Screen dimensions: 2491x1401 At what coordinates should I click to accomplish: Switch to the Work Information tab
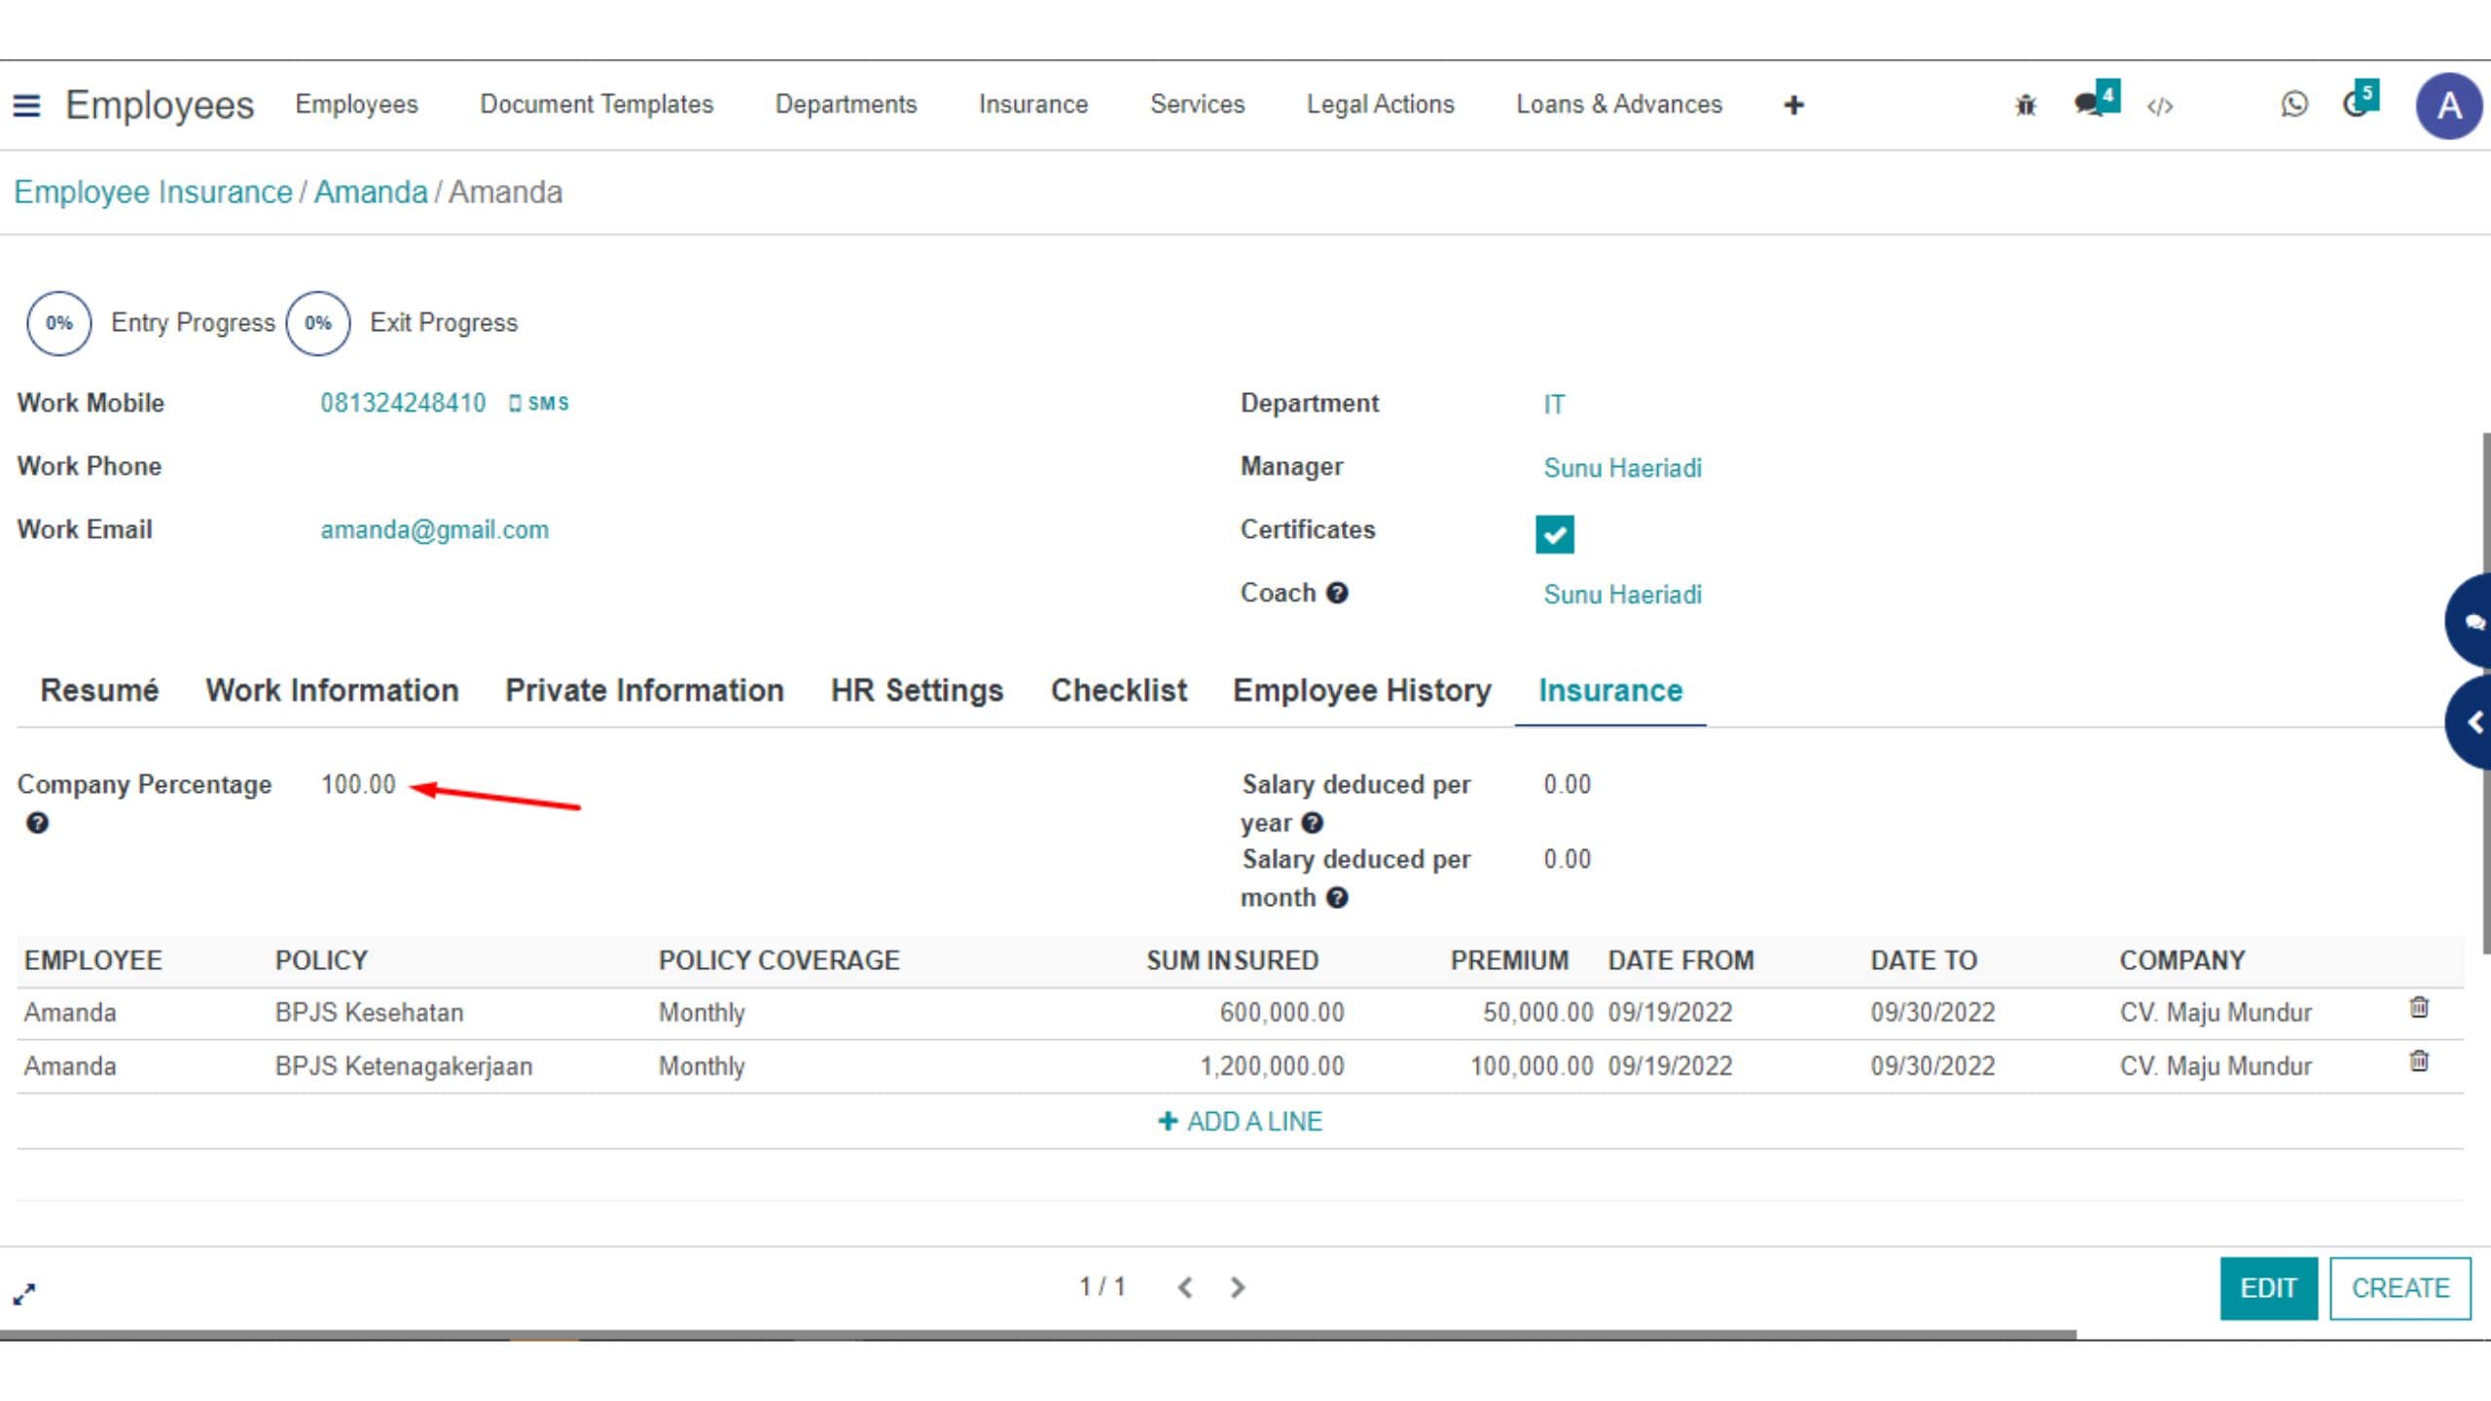click(x=332, y=690)
